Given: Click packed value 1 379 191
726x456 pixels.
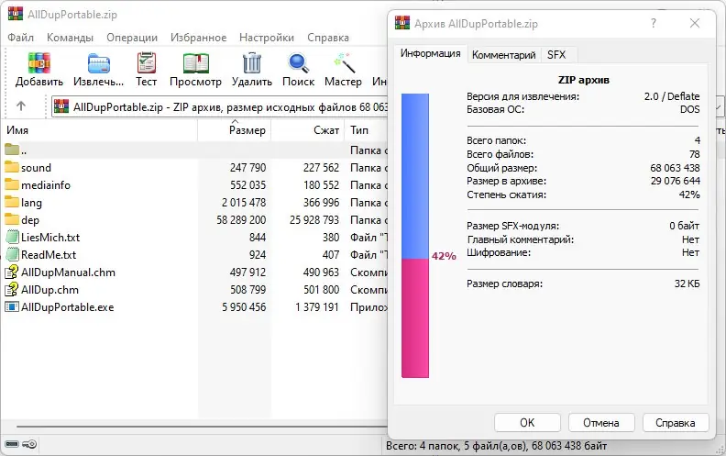Looking at the screenshot, I should [317, 306].
